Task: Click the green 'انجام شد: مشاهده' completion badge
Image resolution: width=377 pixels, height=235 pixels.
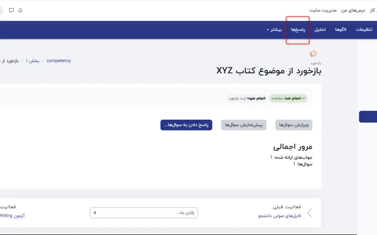Action: [288, 99]
